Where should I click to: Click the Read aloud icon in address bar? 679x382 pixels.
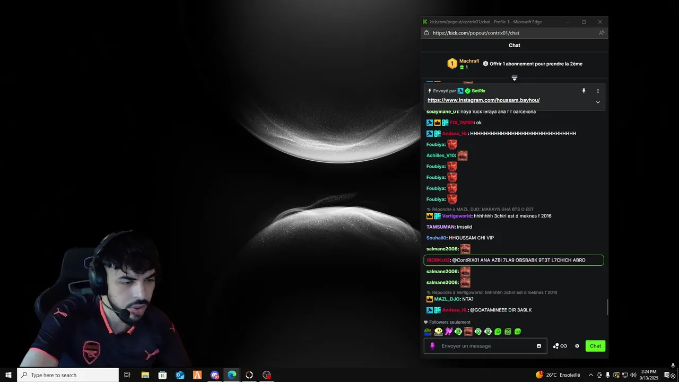602,33
